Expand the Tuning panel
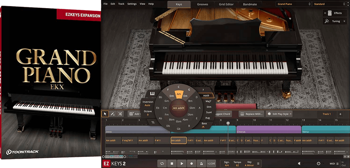This screenshot has height=168, width=350. [336, 21]
